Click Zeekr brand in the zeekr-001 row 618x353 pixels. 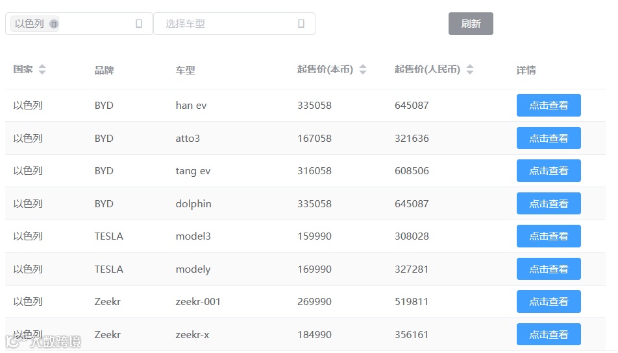[108, 301]
